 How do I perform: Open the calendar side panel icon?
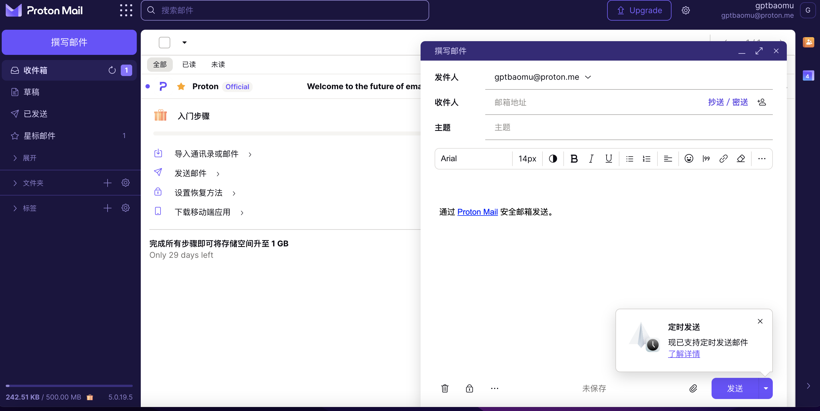coord(808,76)
